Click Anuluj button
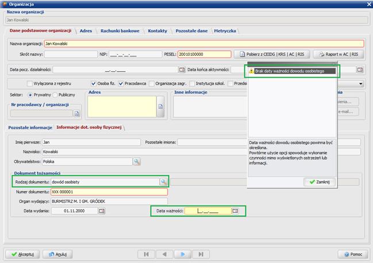The image size is (373, 263). pyautogui.click(x=57, y=254)
